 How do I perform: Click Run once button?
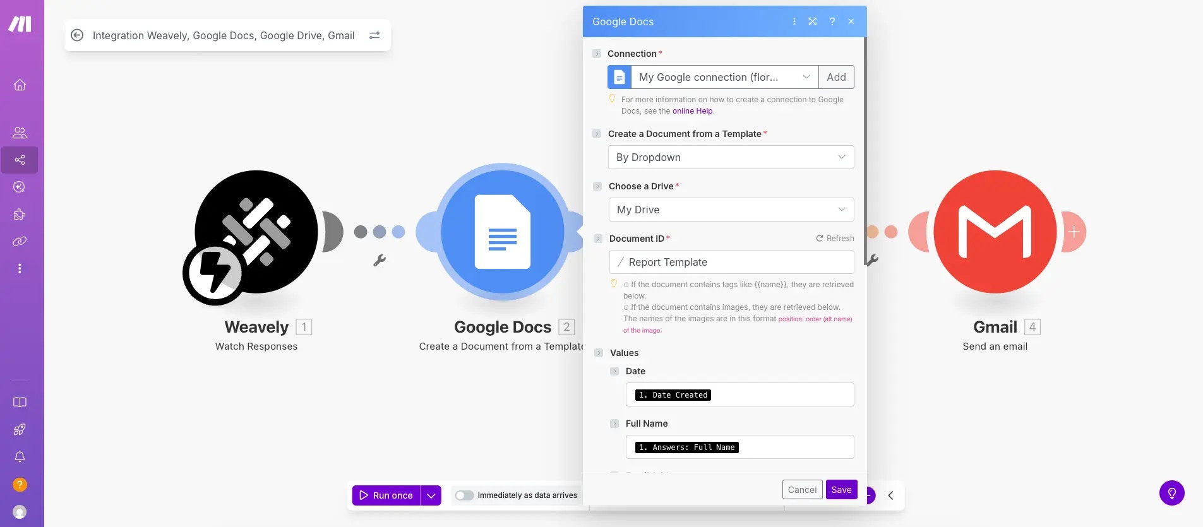click(386, 495)
